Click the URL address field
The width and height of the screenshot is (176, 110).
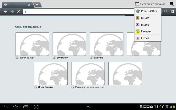tap(79, 12)
